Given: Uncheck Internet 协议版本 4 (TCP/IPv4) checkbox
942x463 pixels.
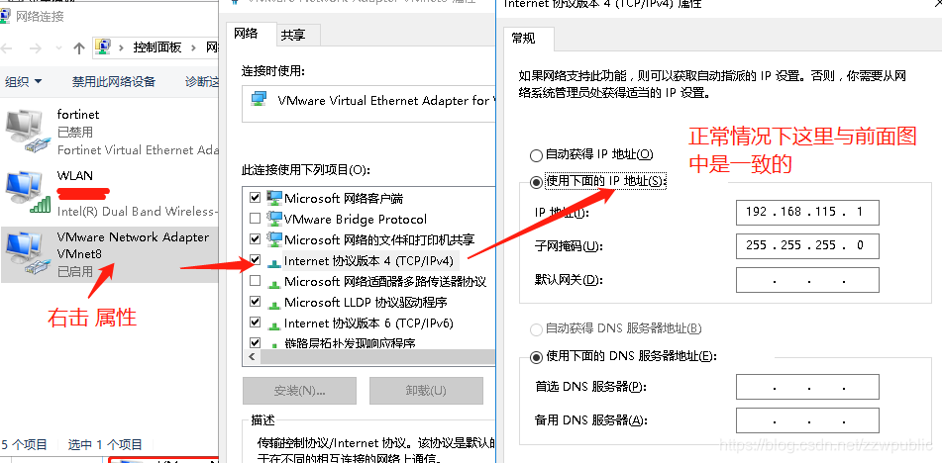Looking at the screenshot, I should coord(255,260).
